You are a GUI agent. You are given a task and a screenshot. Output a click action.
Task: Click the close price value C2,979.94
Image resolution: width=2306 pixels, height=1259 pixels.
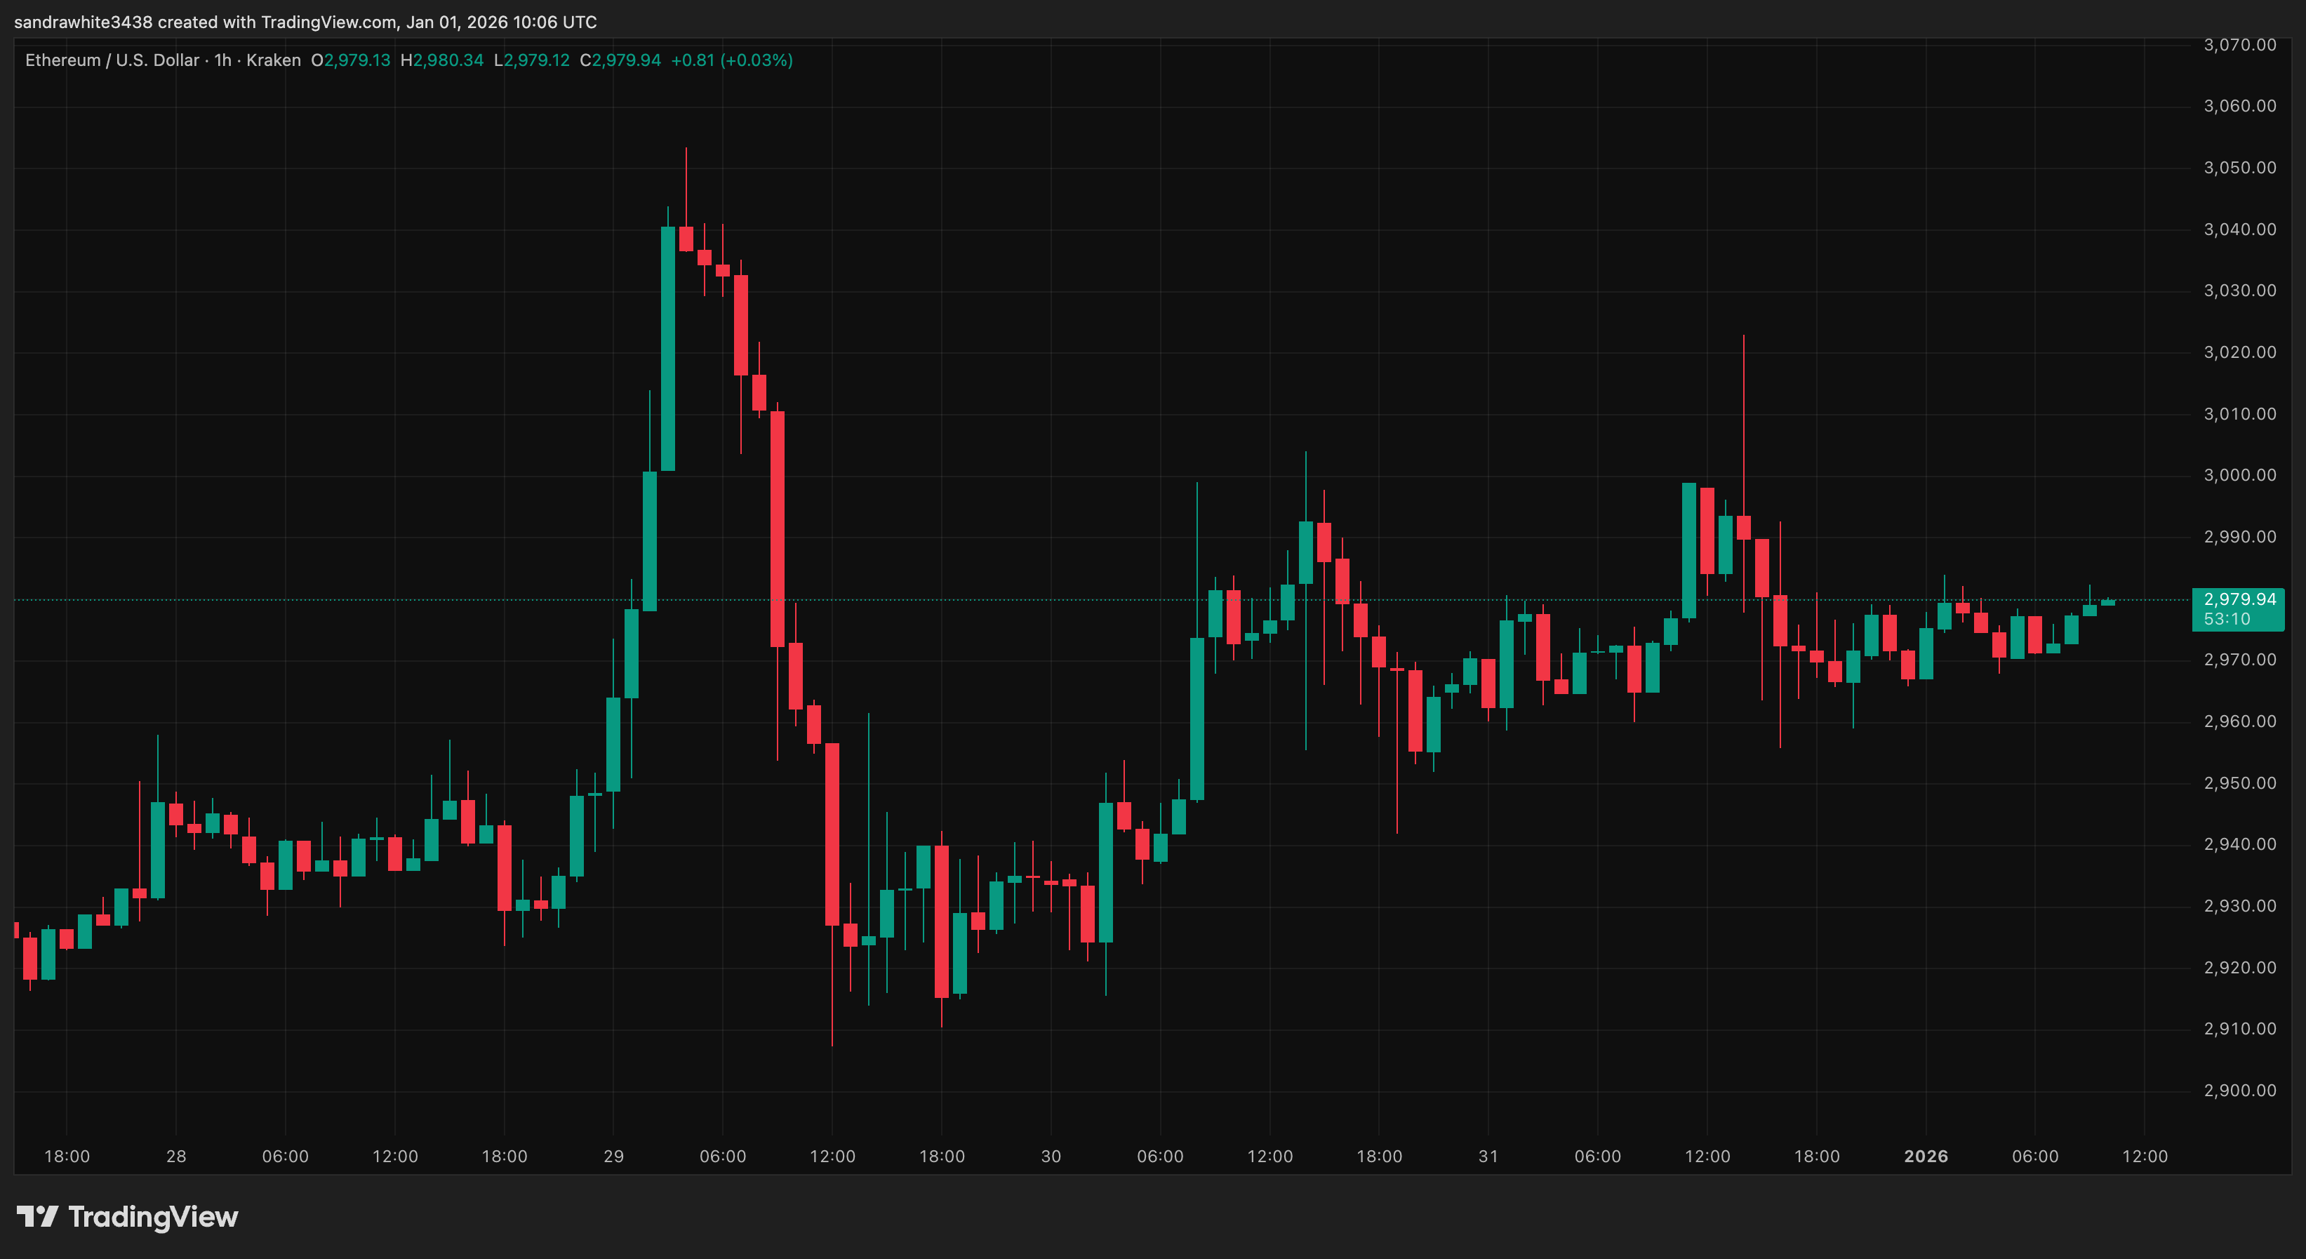[x=624, y=60]
